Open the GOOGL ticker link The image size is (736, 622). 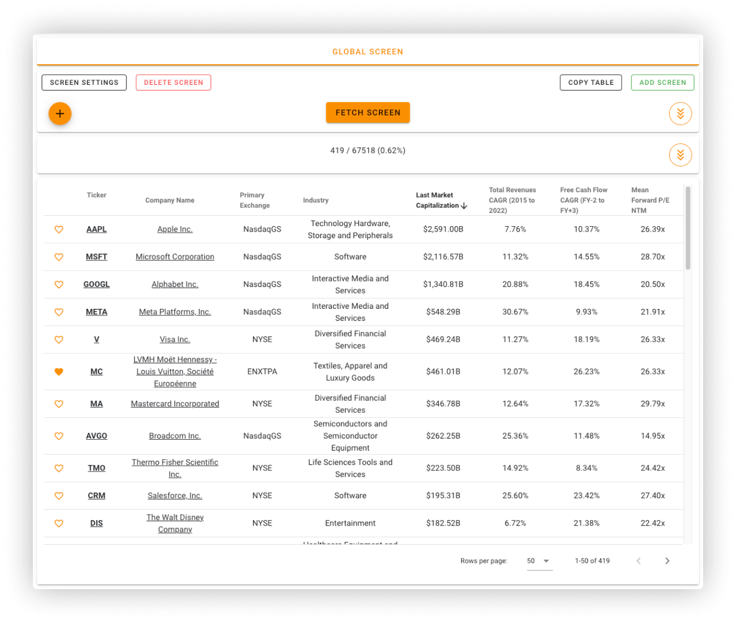96,284
